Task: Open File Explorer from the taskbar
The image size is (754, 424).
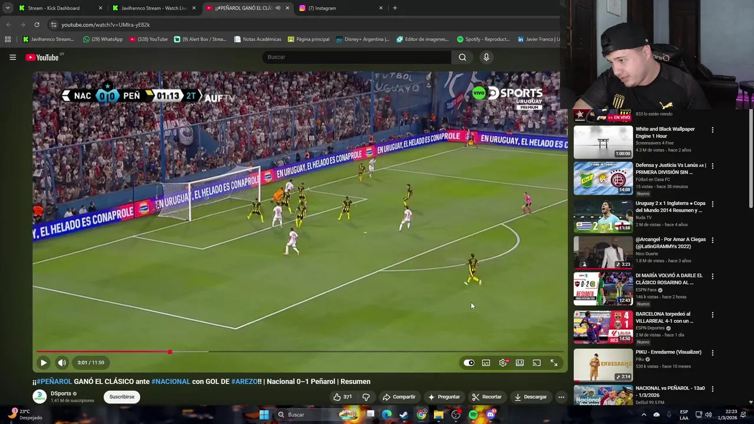Action: click(438, 415)
